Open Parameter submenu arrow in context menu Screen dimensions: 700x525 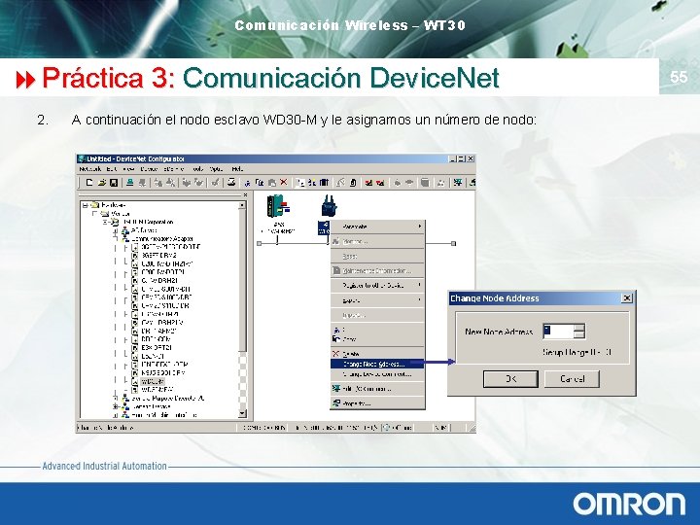pyautogui.click(x=420, y=227)
